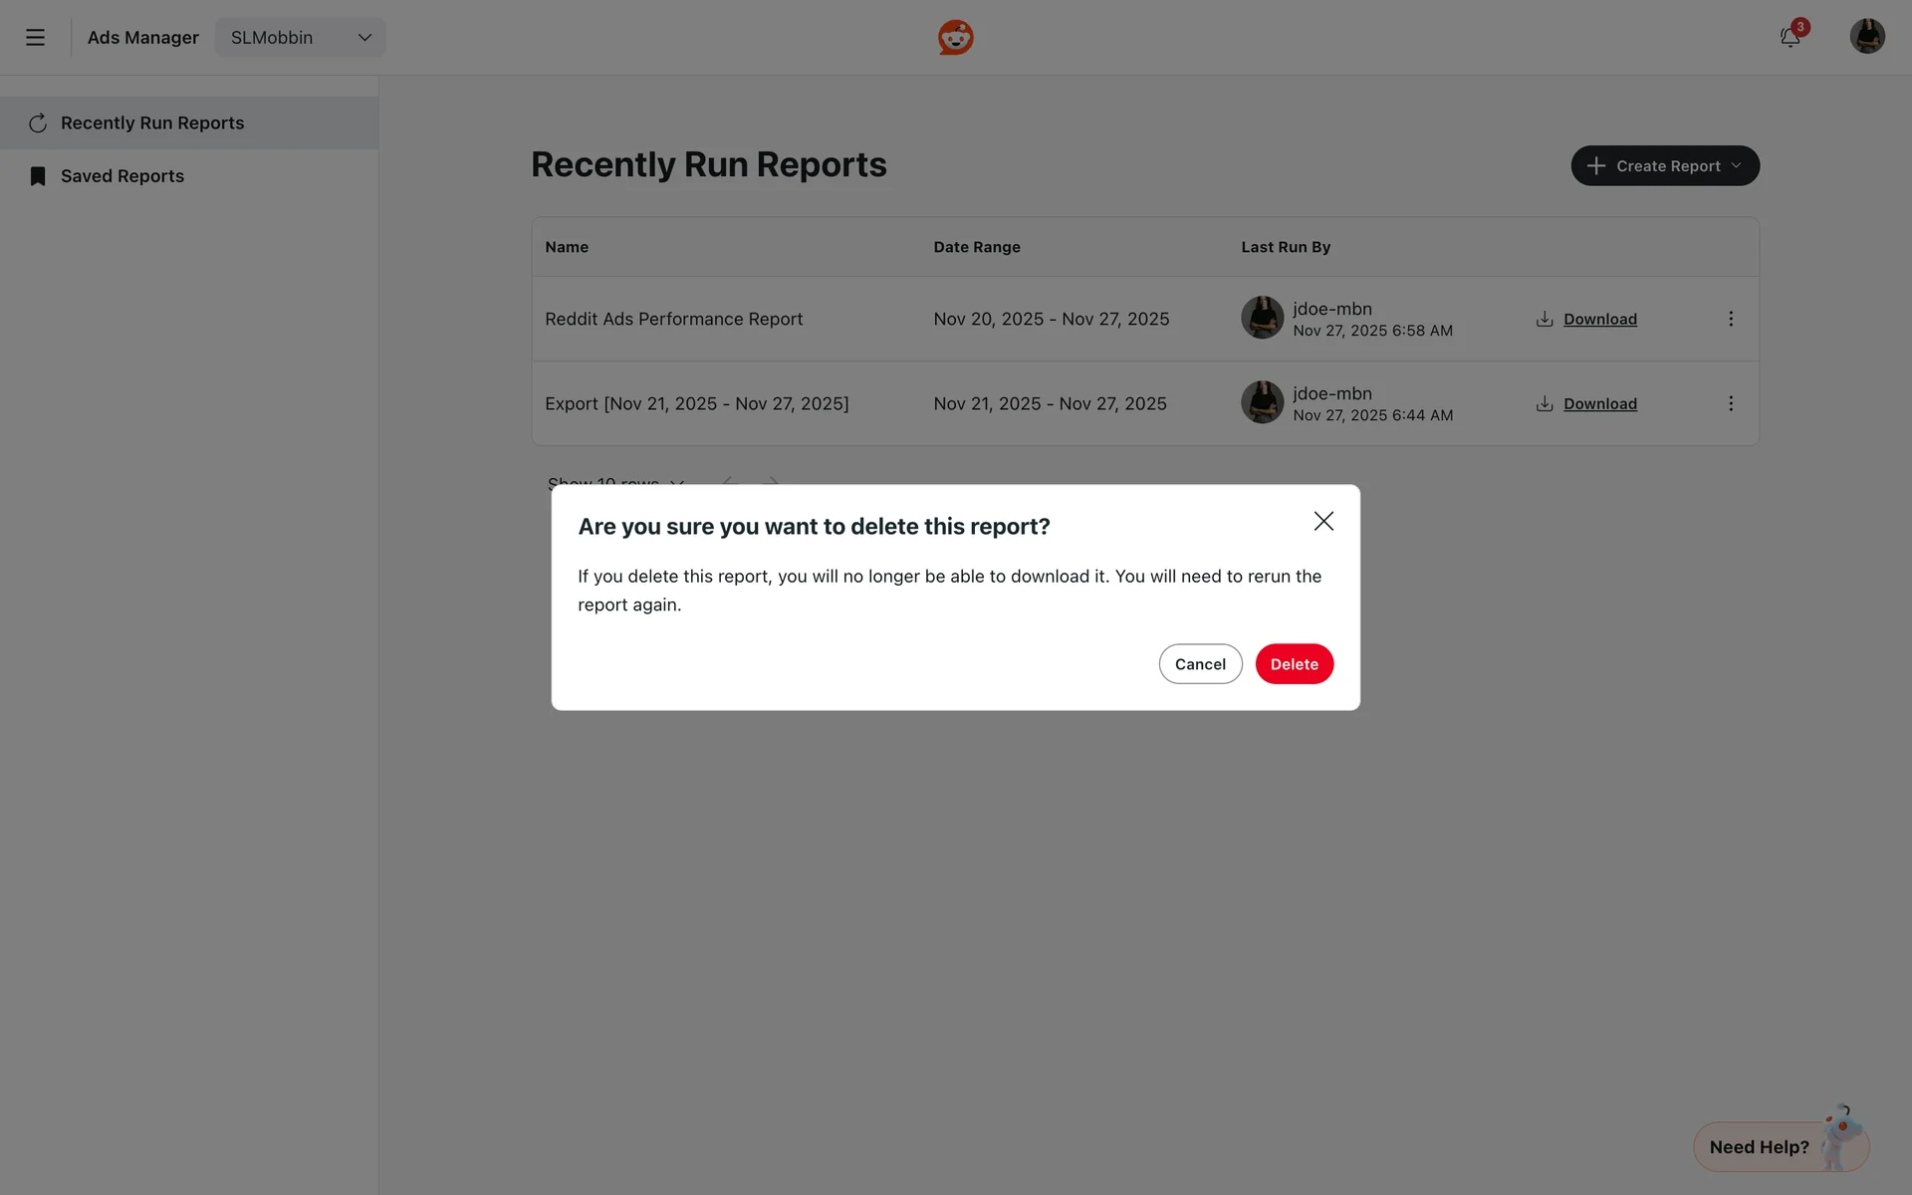Click download icon for Export report
This screenshot has height=1195, width=1912.
(1545, 403)
